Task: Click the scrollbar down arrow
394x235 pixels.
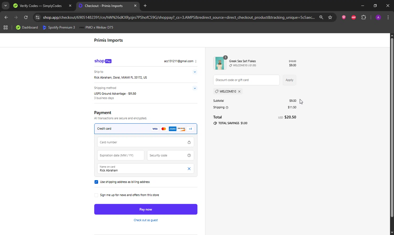Action: pos(392,233)
